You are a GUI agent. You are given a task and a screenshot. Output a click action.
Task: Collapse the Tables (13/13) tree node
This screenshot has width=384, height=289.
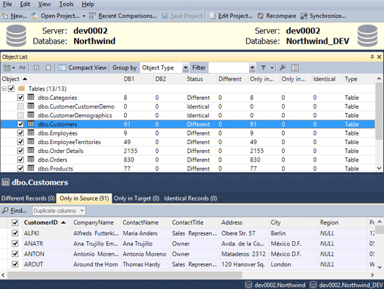point(4,88)
